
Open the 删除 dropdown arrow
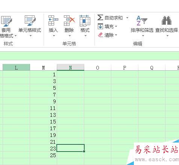[x=70, y=36]
